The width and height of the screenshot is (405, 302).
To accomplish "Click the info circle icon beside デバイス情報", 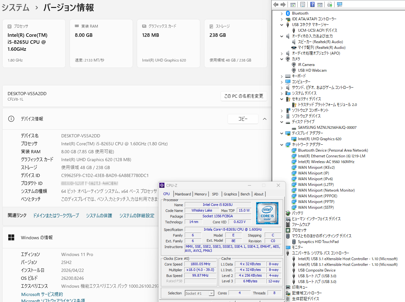I will point(11,119).
